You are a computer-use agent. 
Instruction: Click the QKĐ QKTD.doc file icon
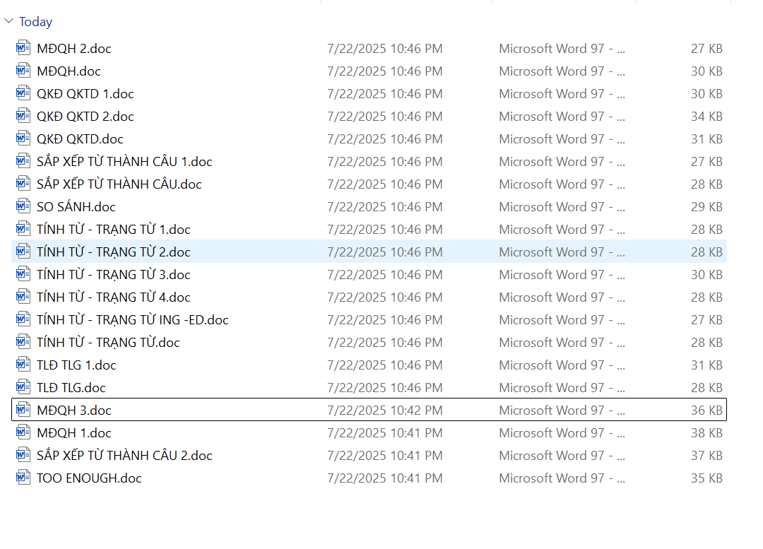(23, 139)
